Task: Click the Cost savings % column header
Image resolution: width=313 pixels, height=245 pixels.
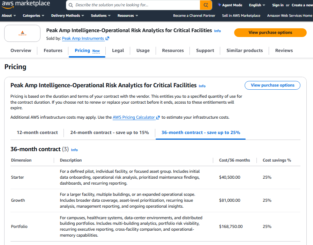Action: 277,160
